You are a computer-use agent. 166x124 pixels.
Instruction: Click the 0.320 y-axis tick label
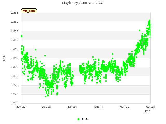[15, 94]
